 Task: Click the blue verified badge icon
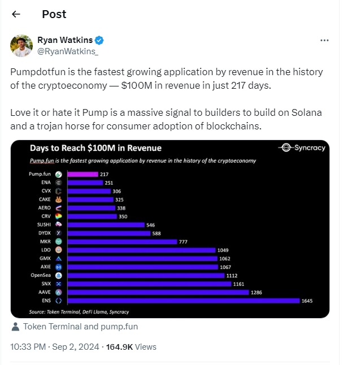(x=99, y=41)
